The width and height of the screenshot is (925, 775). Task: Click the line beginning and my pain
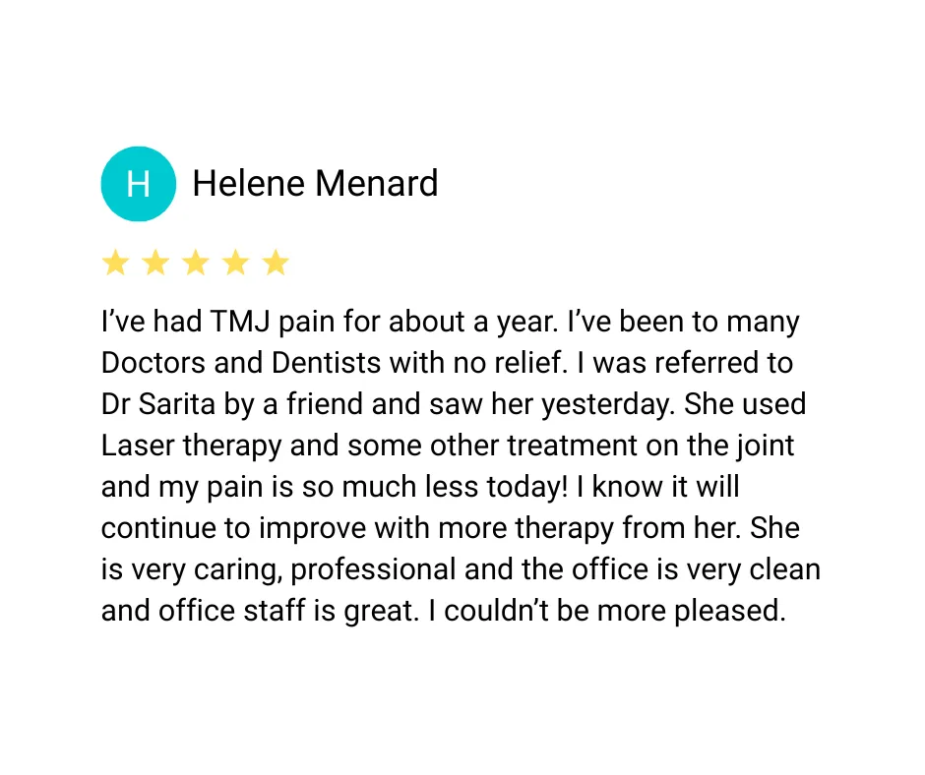[420, 488]
